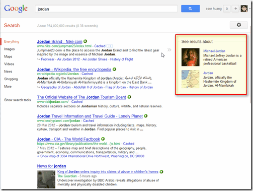Viewport: 253px width, 191px height.
Task: Open News for jordan heading
Action: [51, 166]
